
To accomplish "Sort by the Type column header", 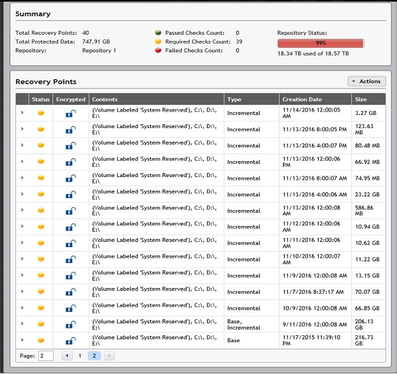I will tap(252, 99).
